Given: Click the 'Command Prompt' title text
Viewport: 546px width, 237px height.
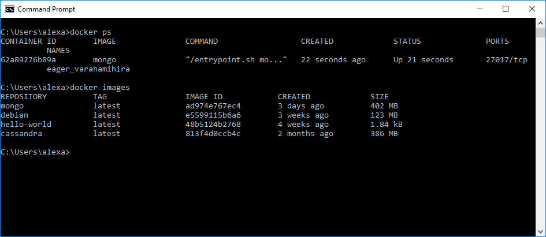Looking at the screenshot, I should [46, 9].
